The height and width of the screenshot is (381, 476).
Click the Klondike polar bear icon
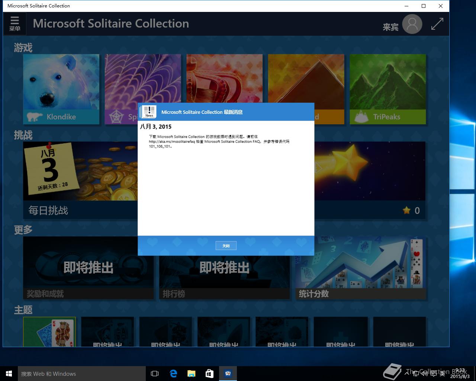pos(35,117)
